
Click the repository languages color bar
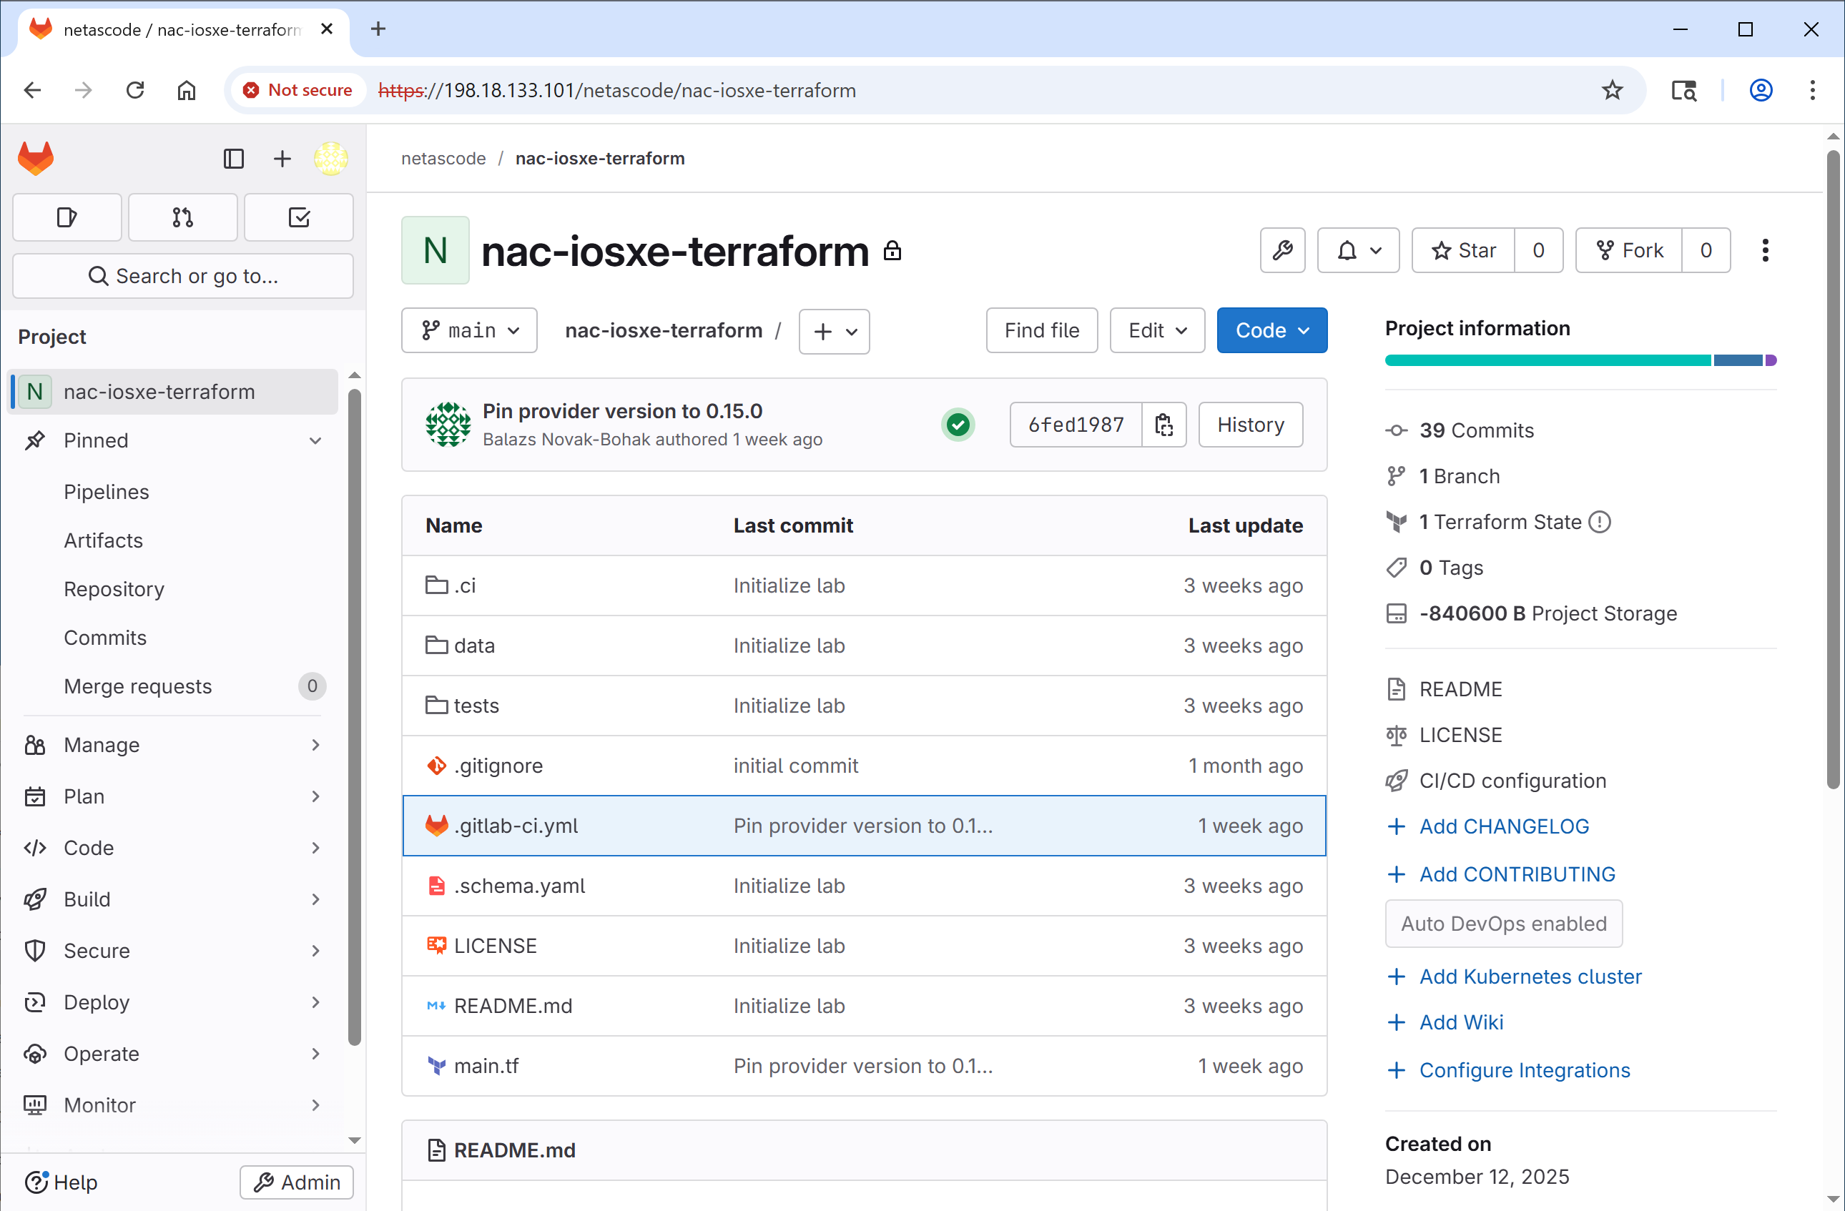[1580, 360]
